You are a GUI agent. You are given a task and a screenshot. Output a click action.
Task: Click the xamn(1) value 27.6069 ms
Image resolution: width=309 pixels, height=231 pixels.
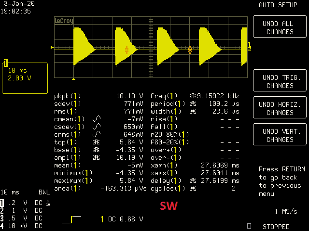(x=220, y=165)
